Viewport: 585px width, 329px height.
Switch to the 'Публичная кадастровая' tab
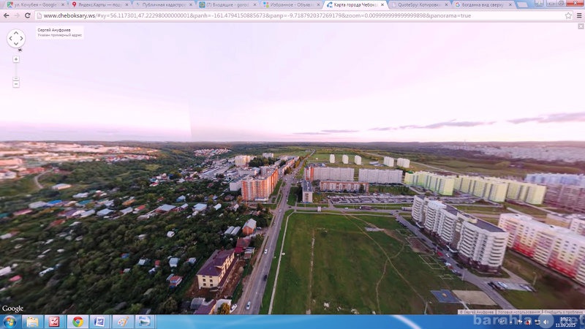[163, 5]
